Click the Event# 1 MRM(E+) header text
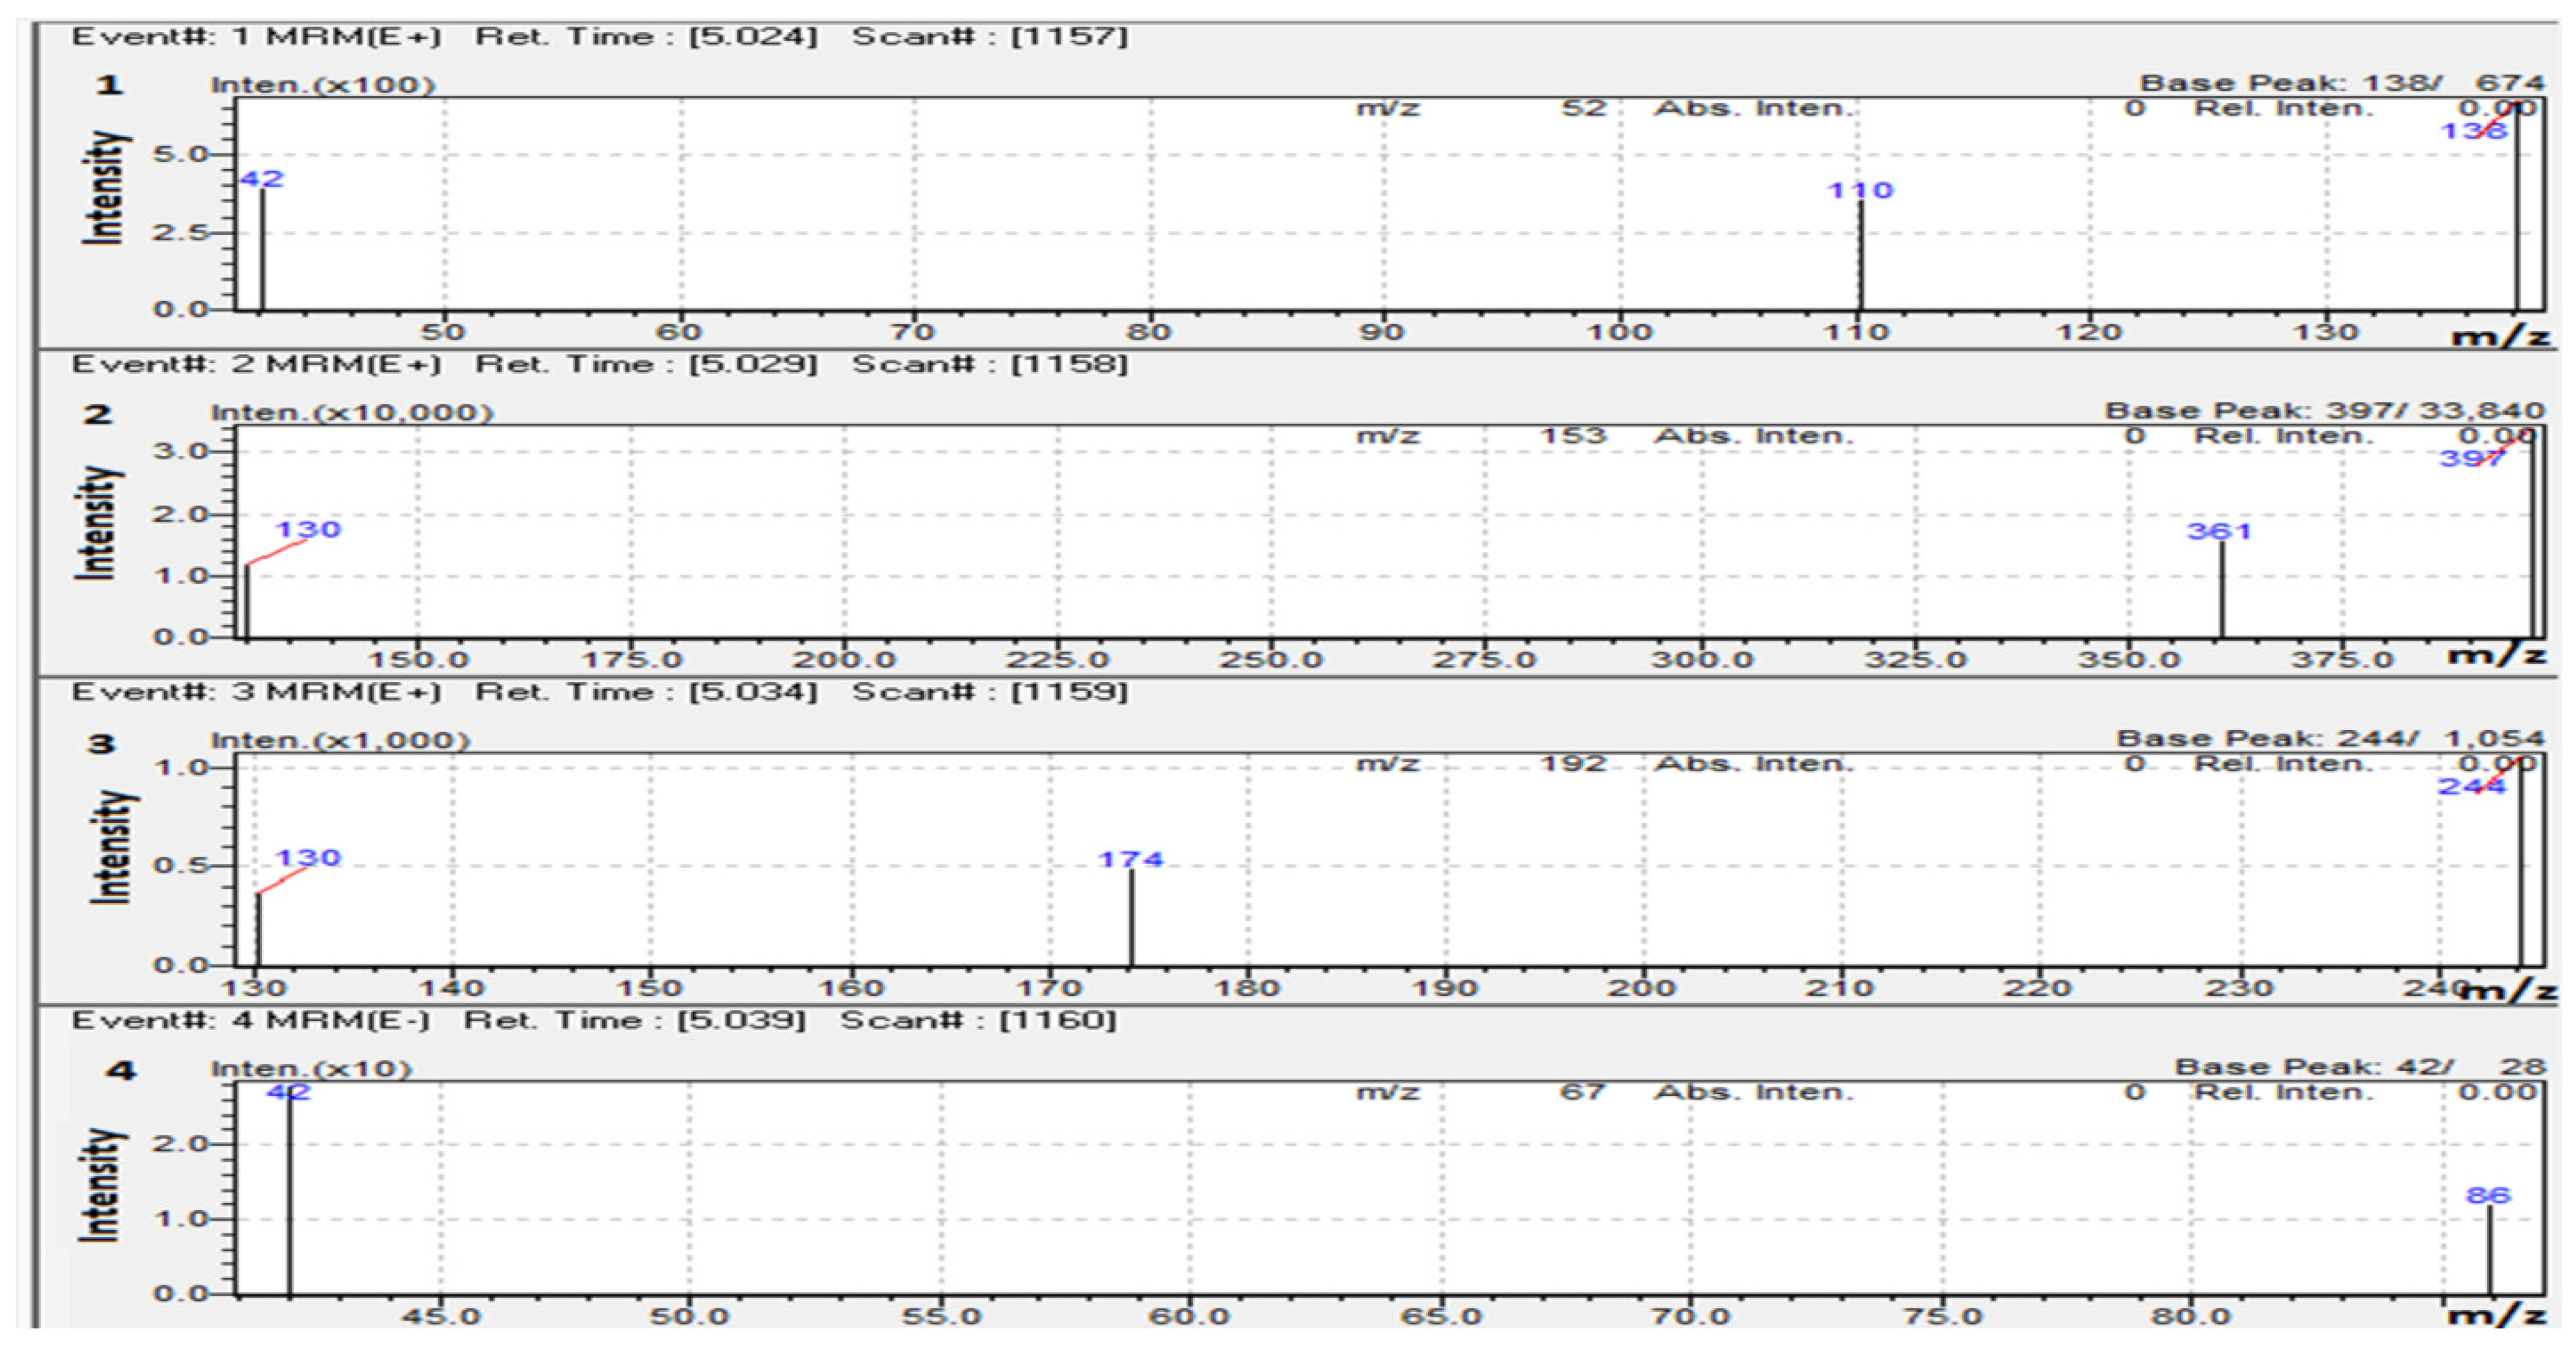 coord(256,37)
